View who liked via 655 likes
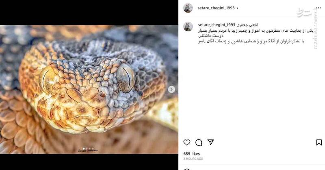Viewport: 325px width, 170px height. pos(191,154)
